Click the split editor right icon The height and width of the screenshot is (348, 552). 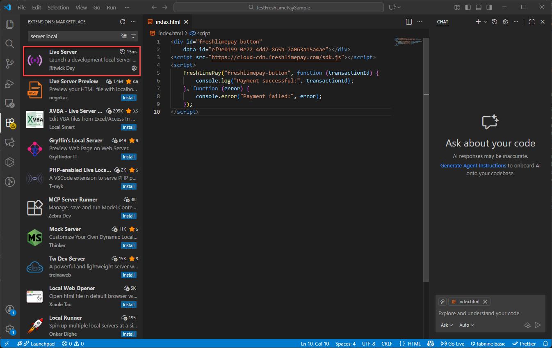[408, 22]
